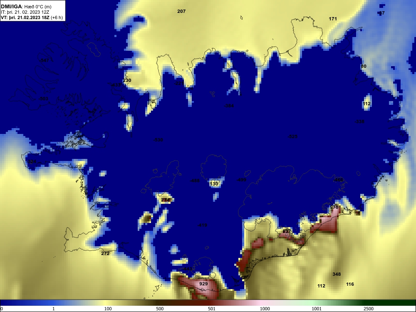This screenshot has width=416, height=312.
Task: Click the dark blue segment of the legend bar
Action: pyautogui.click(x=13, y=303)
